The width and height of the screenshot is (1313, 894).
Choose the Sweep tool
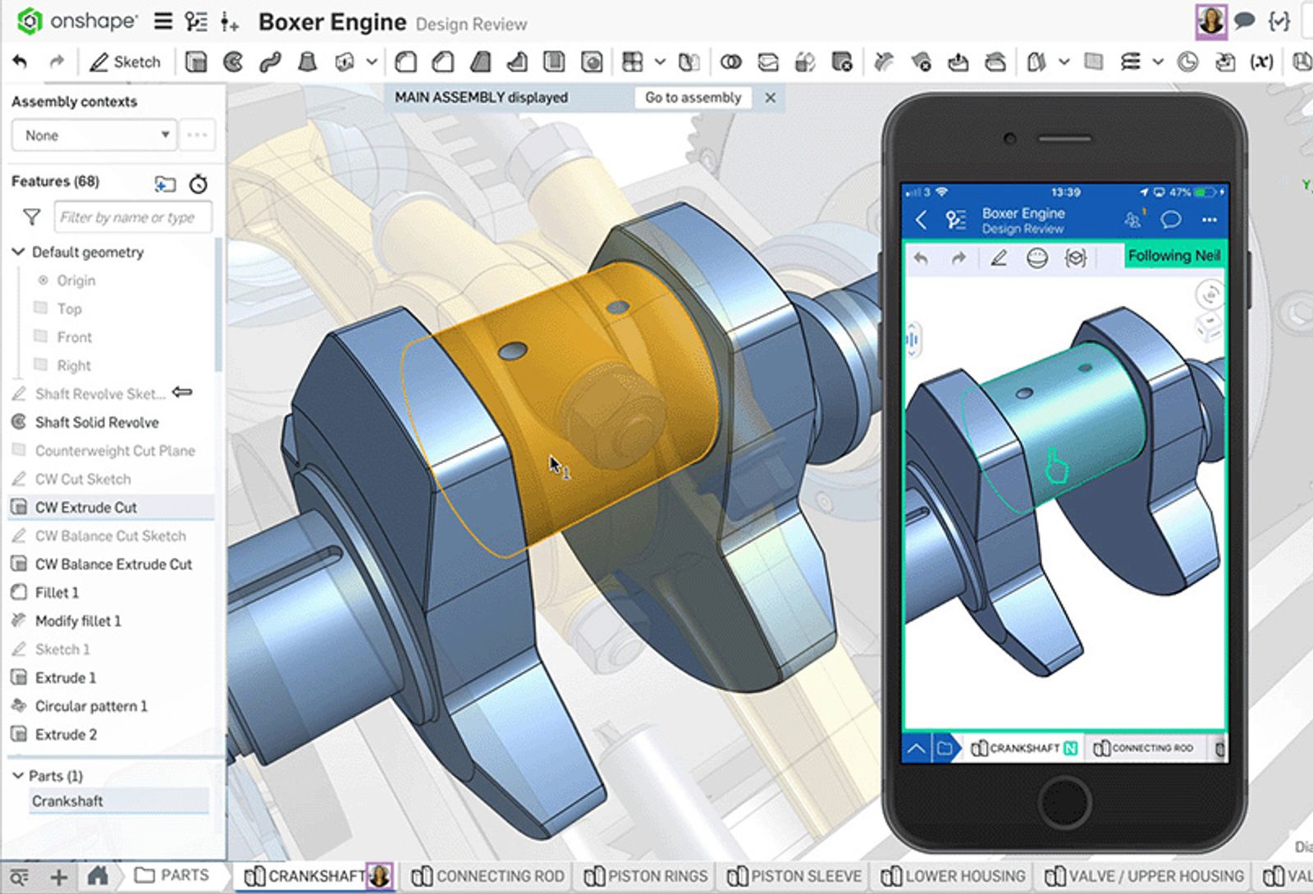(x=270, y=62)
